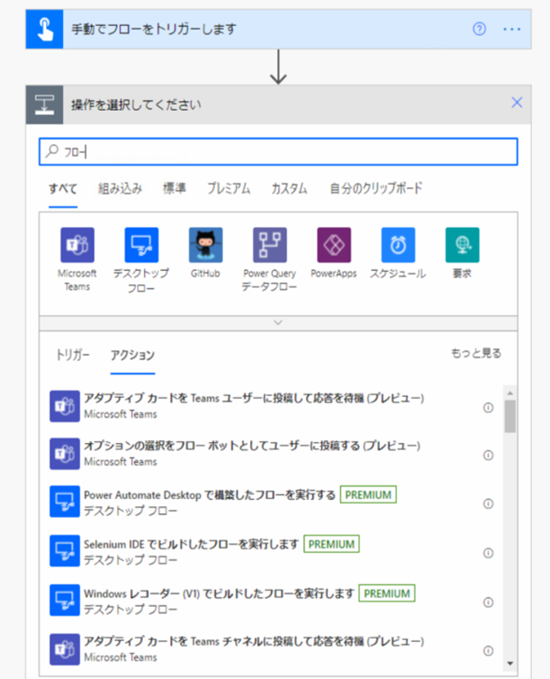Click the manual trigger hand icon
Screen dimensions: 550x679
pyautogui.click(x=45, y=29)
